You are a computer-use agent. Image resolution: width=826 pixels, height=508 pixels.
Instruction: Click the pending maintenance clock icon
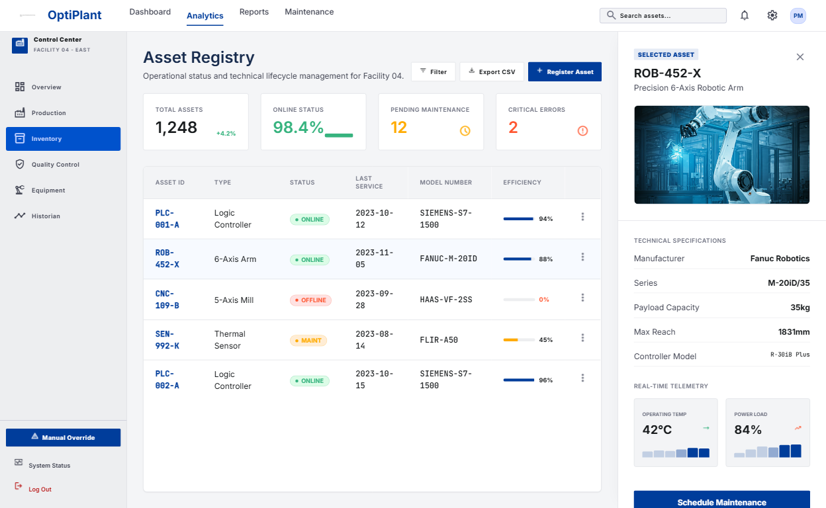[465, 131]
